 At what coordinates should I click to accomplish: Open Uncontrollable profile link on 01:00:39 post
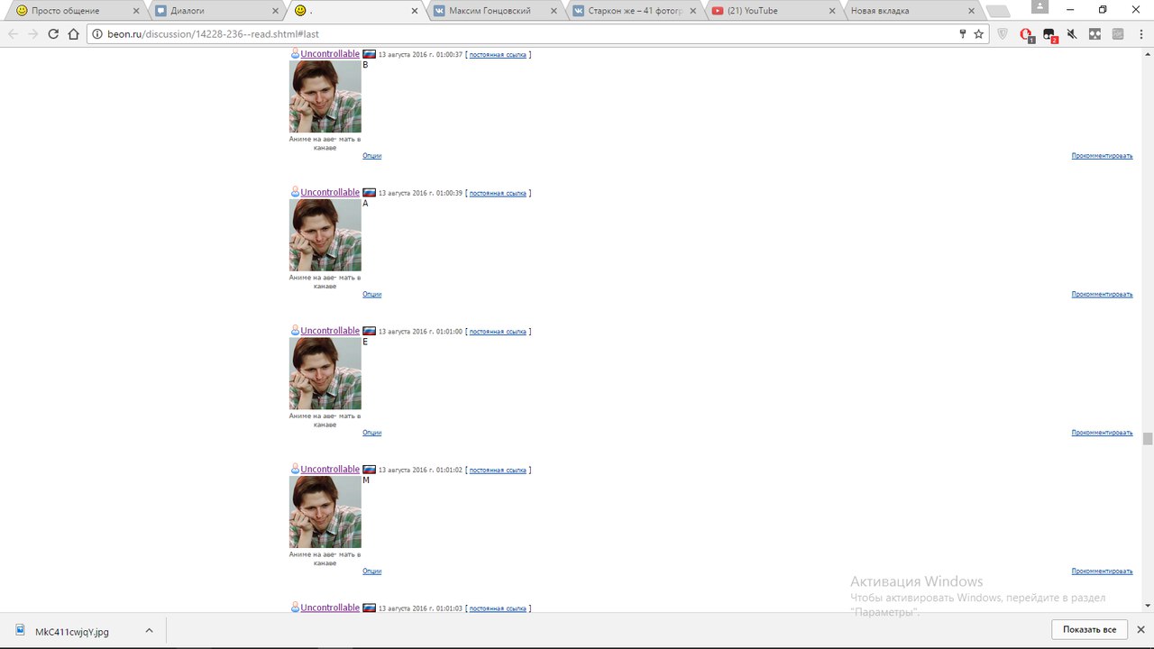coord(330,193)
